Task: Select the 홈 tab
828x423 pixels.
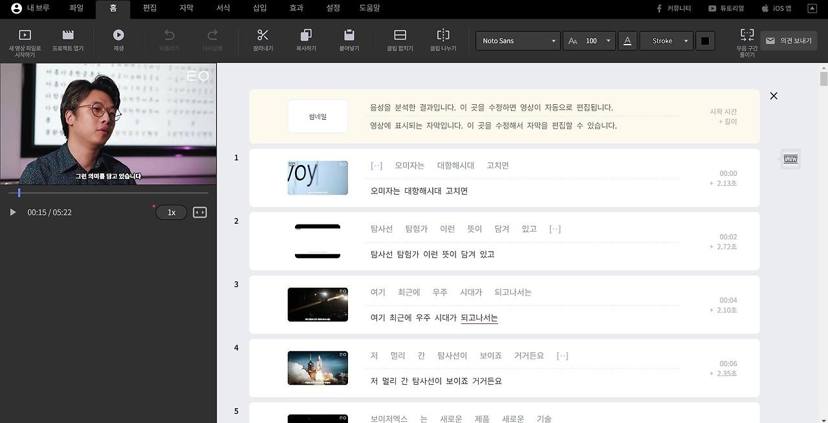Action: (113, 9)
